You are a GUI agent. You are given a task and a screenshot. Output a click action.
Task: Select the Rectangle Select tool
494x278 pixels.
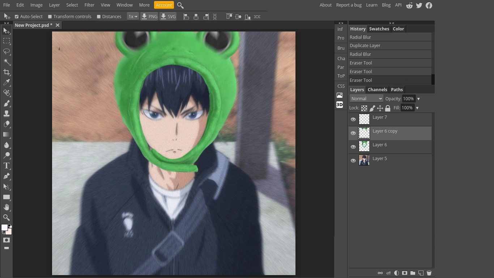(x=7, y=41)
